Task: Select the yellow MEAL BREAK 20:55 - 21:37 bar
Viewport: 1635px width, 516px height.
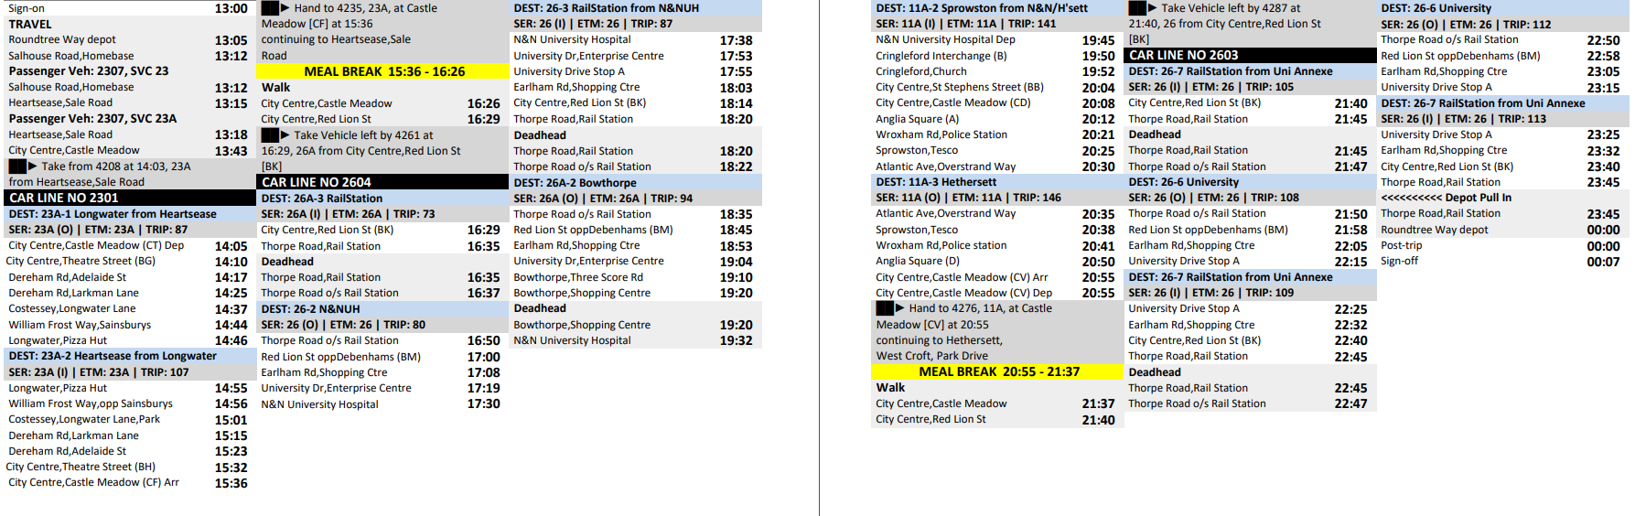Action: pos(998,372)
